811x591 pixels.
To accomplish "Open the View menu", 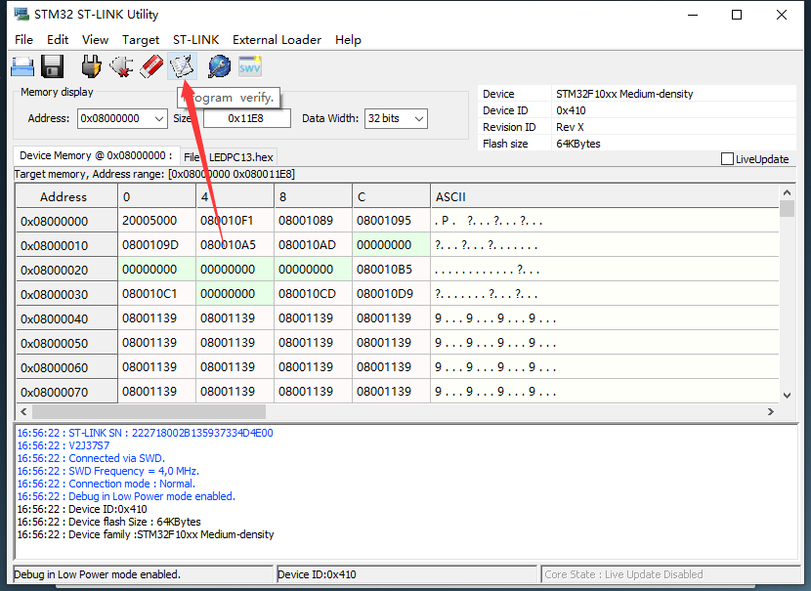I will click(x=95, y=40).
